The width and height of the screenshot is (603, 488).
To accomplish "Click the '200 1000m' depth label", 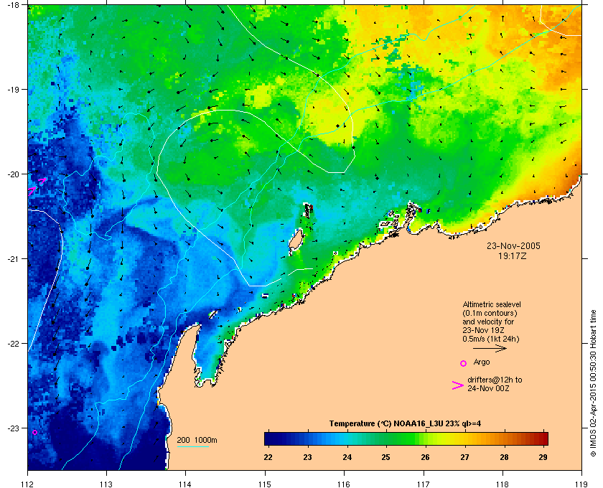I will click(x=197, y=440).
